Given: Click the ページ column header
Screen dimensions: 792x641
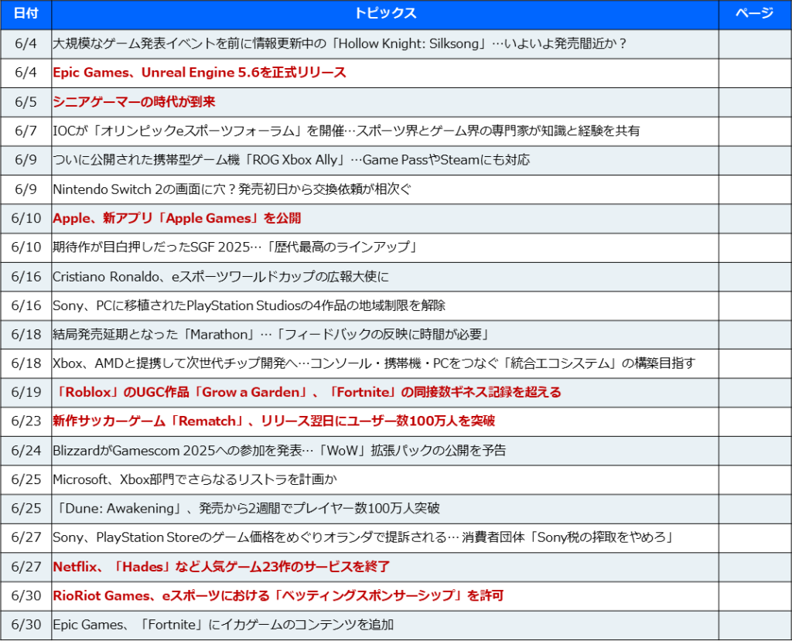Looking at the screenshot, I should [x=755, y=13].
